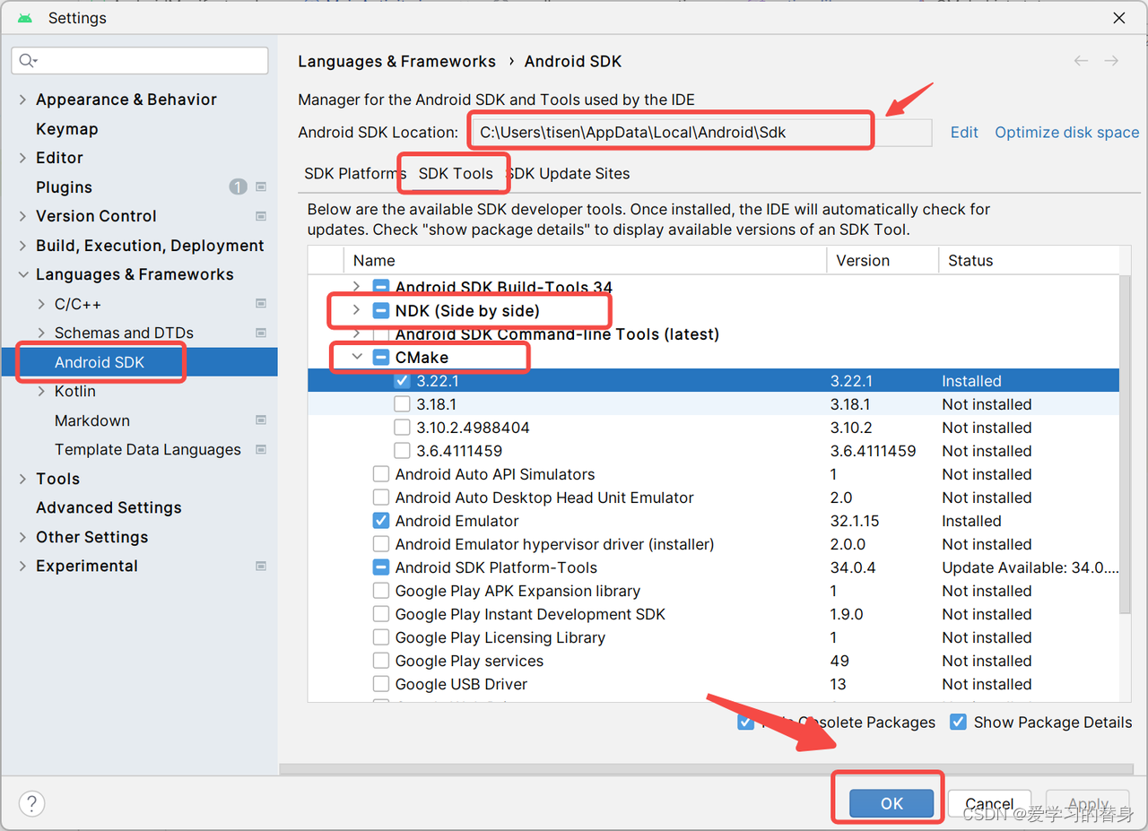The image size is (1148, 831).
Task: Click the forward navigation arrow
Action: 1111,61
